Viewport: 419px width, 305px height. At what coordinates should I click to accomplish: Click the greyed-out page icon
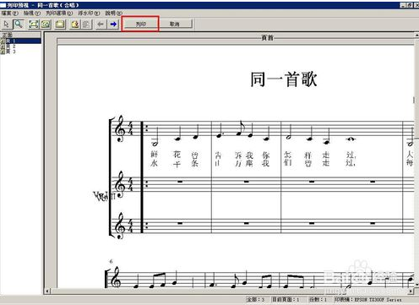(87, 25)
